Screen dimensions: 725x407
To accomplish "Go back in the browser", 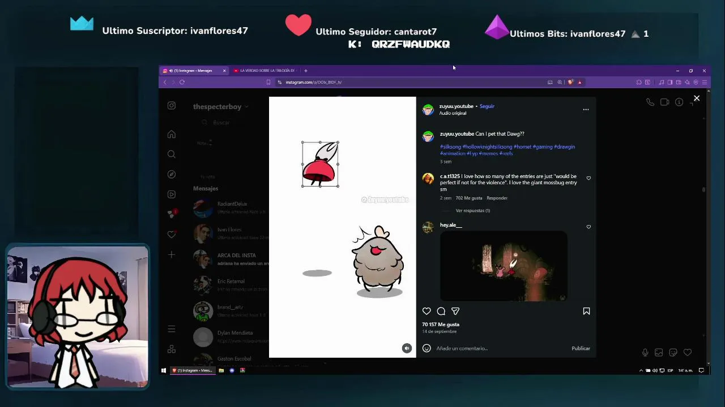I will click(x=165, y=82).
